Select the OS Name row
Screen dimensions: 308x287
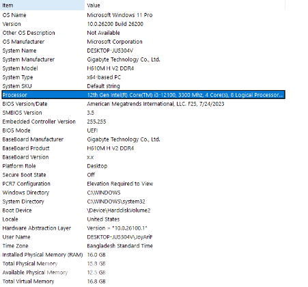pyautogui.click(x=143, y=15)
